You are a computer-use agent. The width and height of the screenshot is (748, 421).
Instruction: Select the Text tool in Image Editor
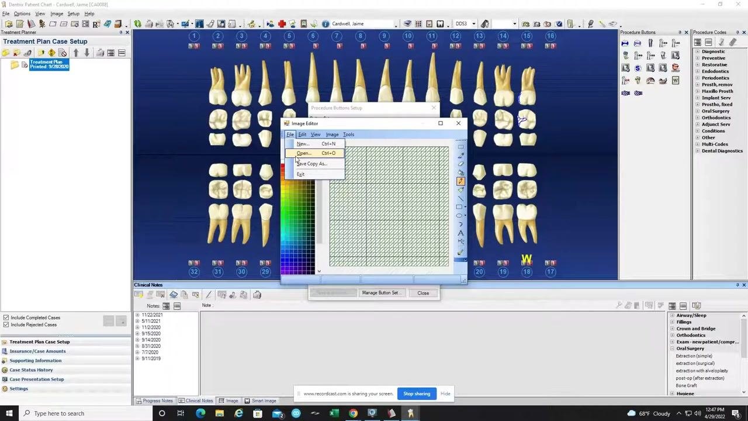(x=460, y=233)
